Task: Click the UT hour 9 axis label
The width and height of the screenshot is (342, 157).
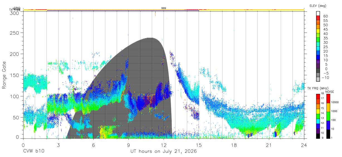Action: point(128,145)
